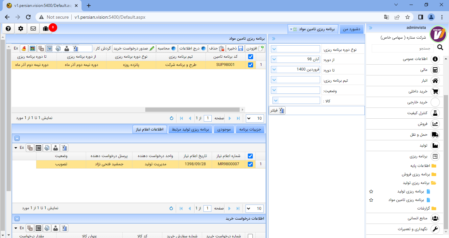Open the نوع دوره برنامه ریزی dropdown
This screenshot has width=449, height=238.
pyautogui.click(x=274, y=49)
